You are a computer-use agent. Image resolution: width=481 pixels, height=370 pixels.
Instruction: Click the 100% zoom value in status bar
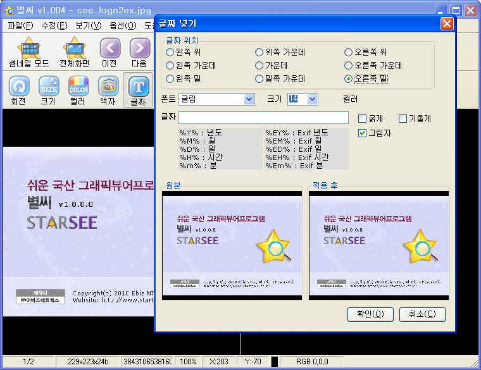188,362
